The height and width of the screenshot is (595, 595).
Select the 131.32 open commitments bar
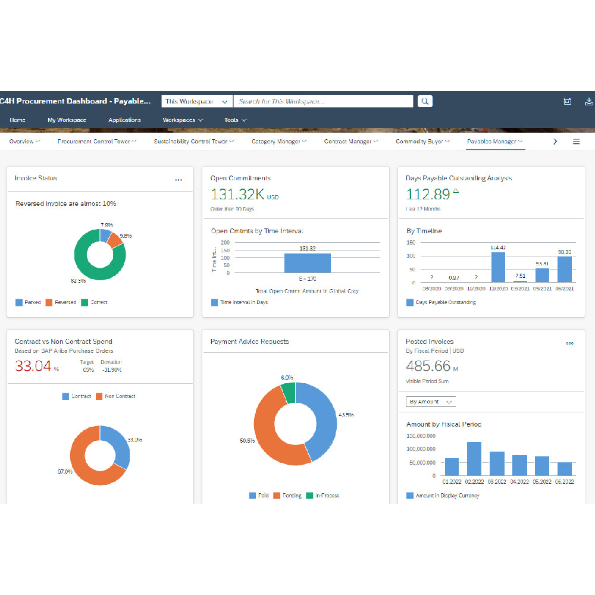point(308,263)
